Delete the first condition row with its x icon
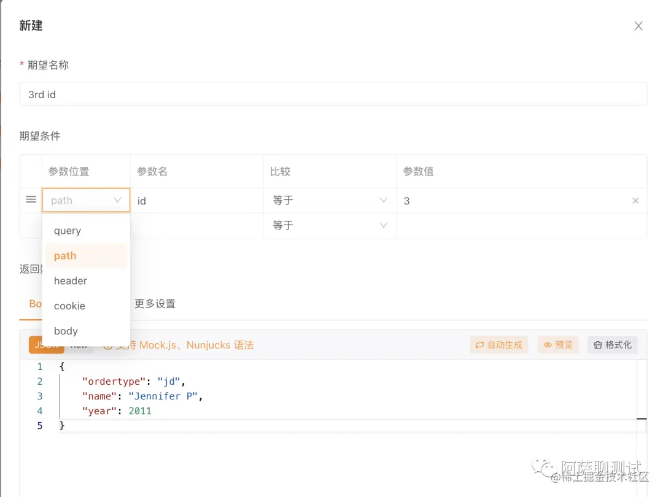Screen dimensions: 663x497 635,201
